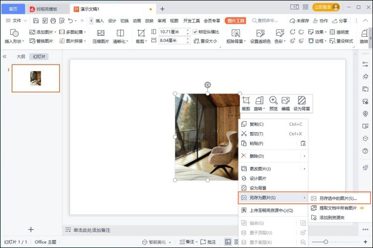Click the add new slide plus icon
Image resolution: width=373 pixels, height=248 pixels.
coord(31,230)
